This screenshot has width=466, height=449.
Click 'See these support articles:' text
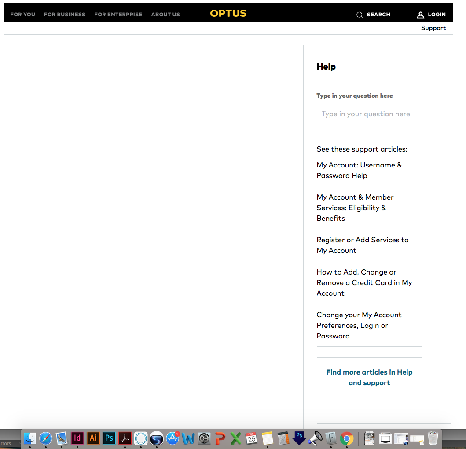362,149
